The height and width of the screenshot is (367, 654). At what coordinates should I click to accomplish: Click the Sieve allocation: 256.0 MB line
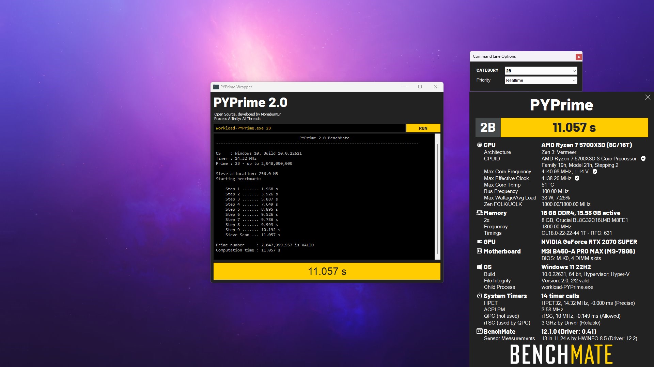[247, 174]
